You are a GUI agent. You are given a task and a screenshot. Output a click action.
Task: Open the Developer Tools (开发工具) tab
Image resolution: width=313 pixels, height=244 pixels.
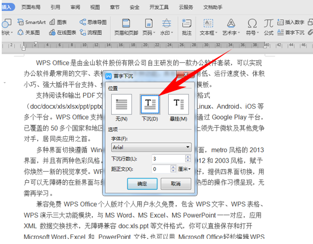pos(159,7)
